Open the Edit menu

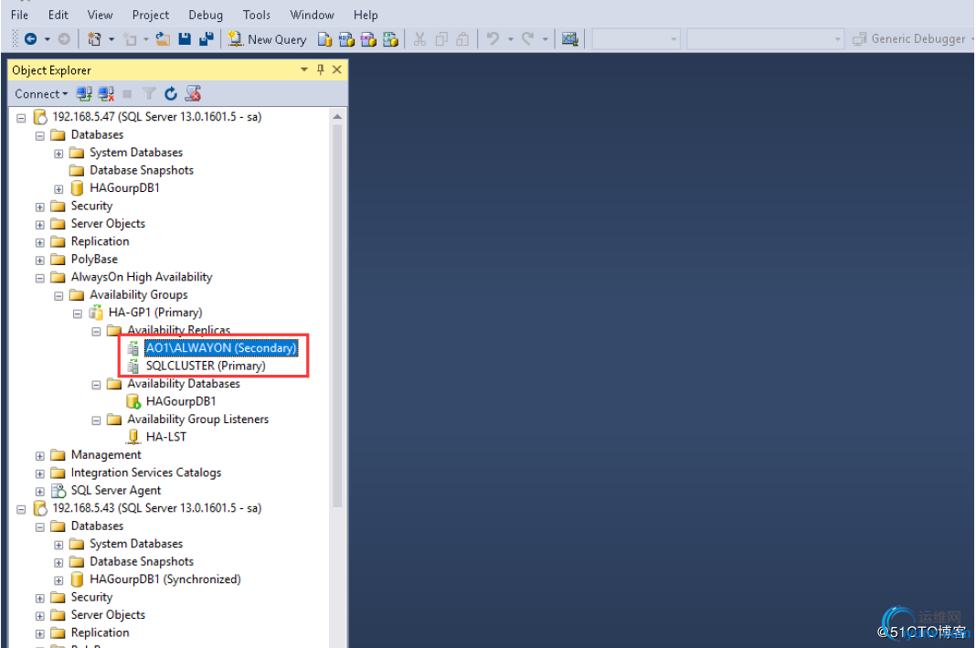coord(58,15)
